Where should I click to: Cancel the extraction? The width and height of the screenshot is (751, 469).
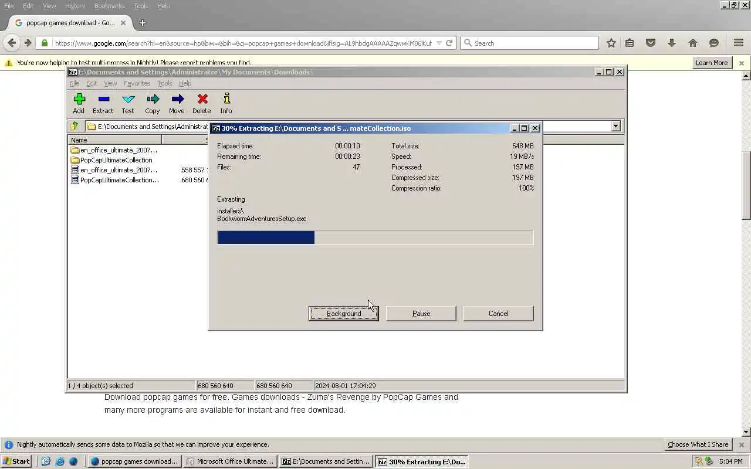coord(499,314)
